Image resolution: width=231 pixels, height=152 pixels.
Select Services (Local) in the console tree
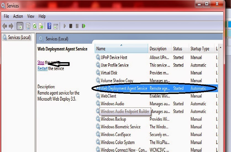click(x=17, y=37)
